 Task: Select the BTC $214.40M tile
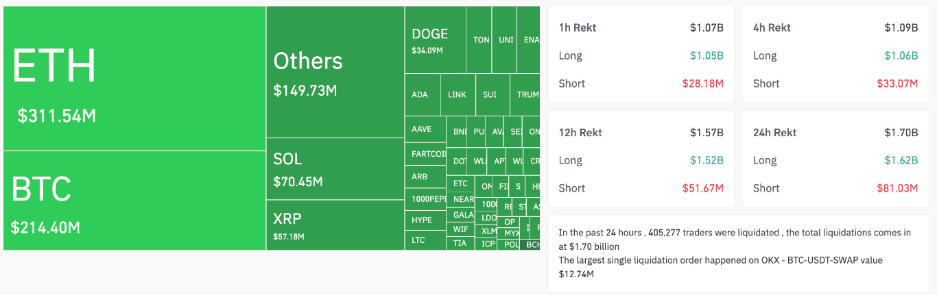[134, 200]
